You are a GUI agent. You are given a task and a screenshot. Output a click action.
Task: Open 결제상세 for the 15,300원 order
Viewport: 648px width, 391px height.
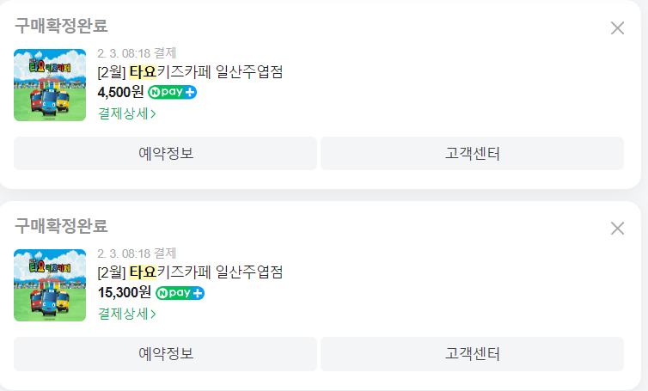(x=127, y=314)
